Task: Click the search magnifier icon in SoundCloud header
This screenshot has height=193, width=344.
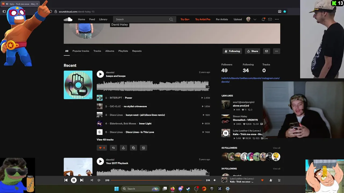Action: point(171,19)
